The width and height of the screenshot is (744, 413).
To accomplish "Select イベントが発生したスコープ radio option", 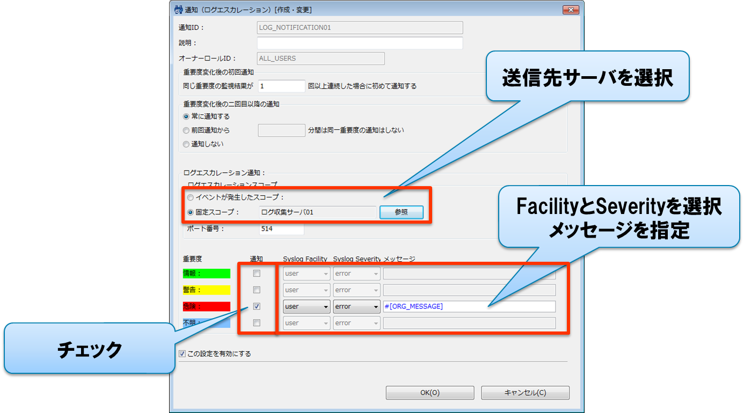I will coord(191,197).
